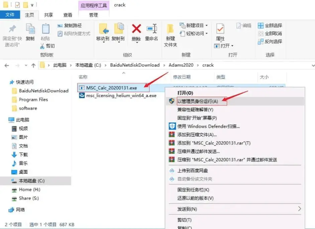Switch to the View (查看) ribbon tab
Viewport: 315px width, 229px height.
coord(68,15)
